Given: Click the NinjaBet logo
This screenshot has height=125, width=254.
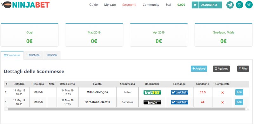Looking at the screenshot, I should [x=25, y=5].
